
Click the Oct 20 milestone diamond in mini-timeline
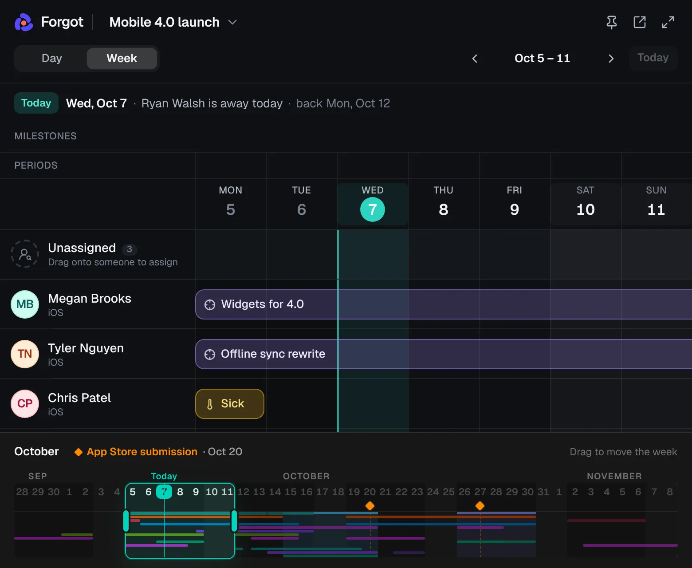[370, 506]
